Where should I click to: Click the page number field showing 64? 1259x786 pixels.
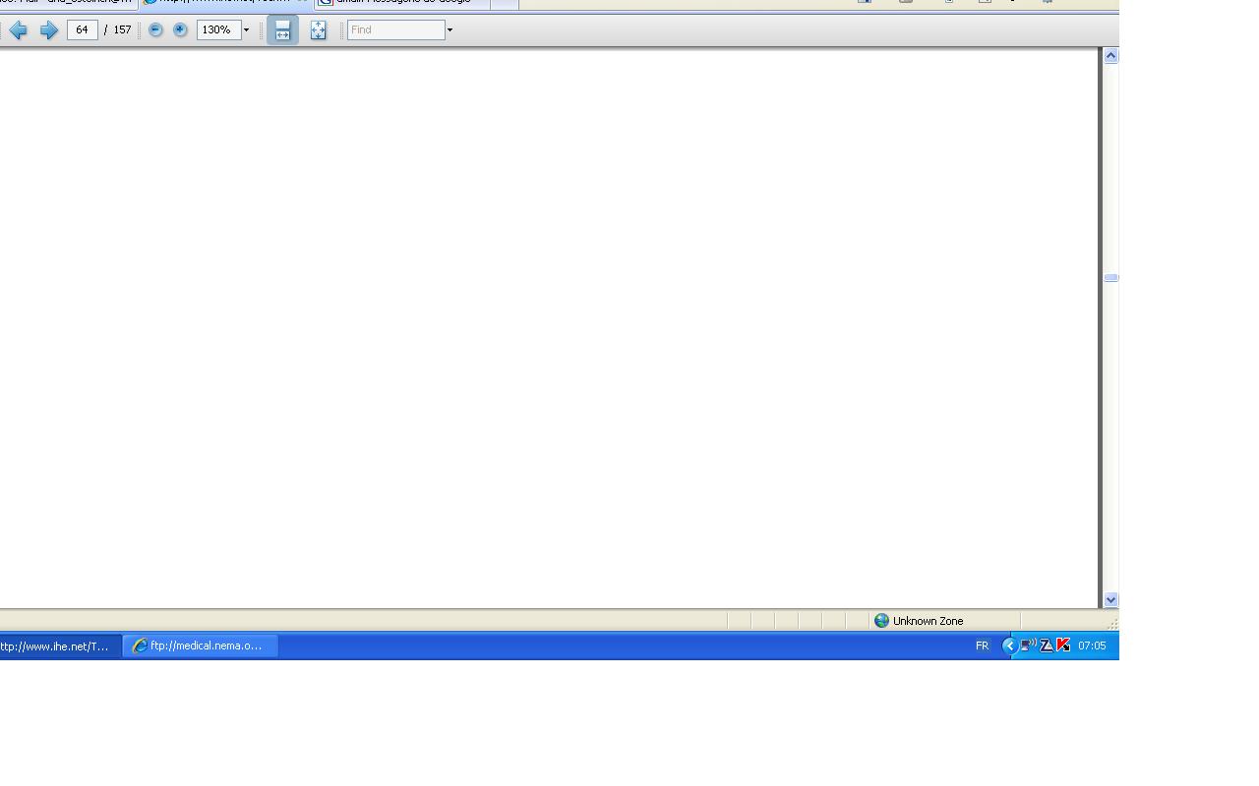pos(82,30)
